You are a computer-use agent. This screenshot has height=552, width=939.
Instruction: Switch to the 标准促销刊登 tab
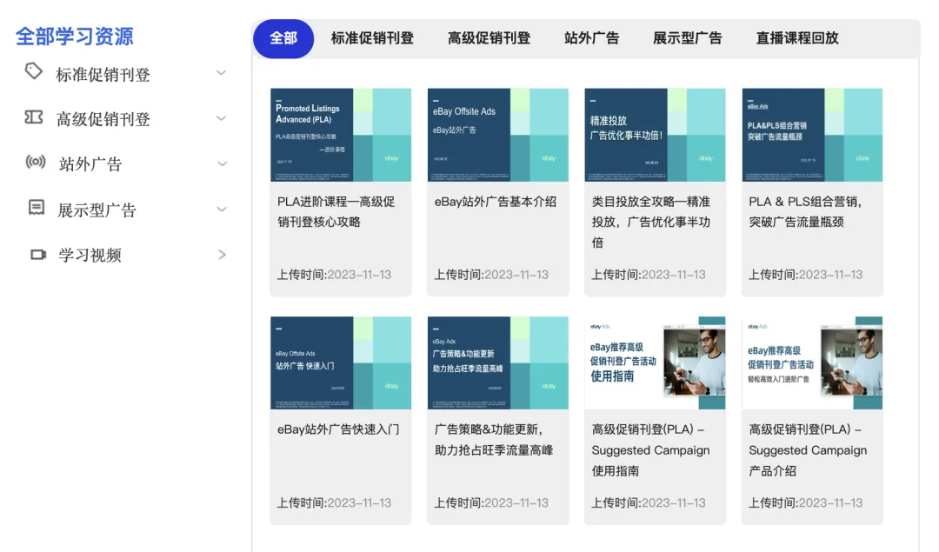pos(372,38)
